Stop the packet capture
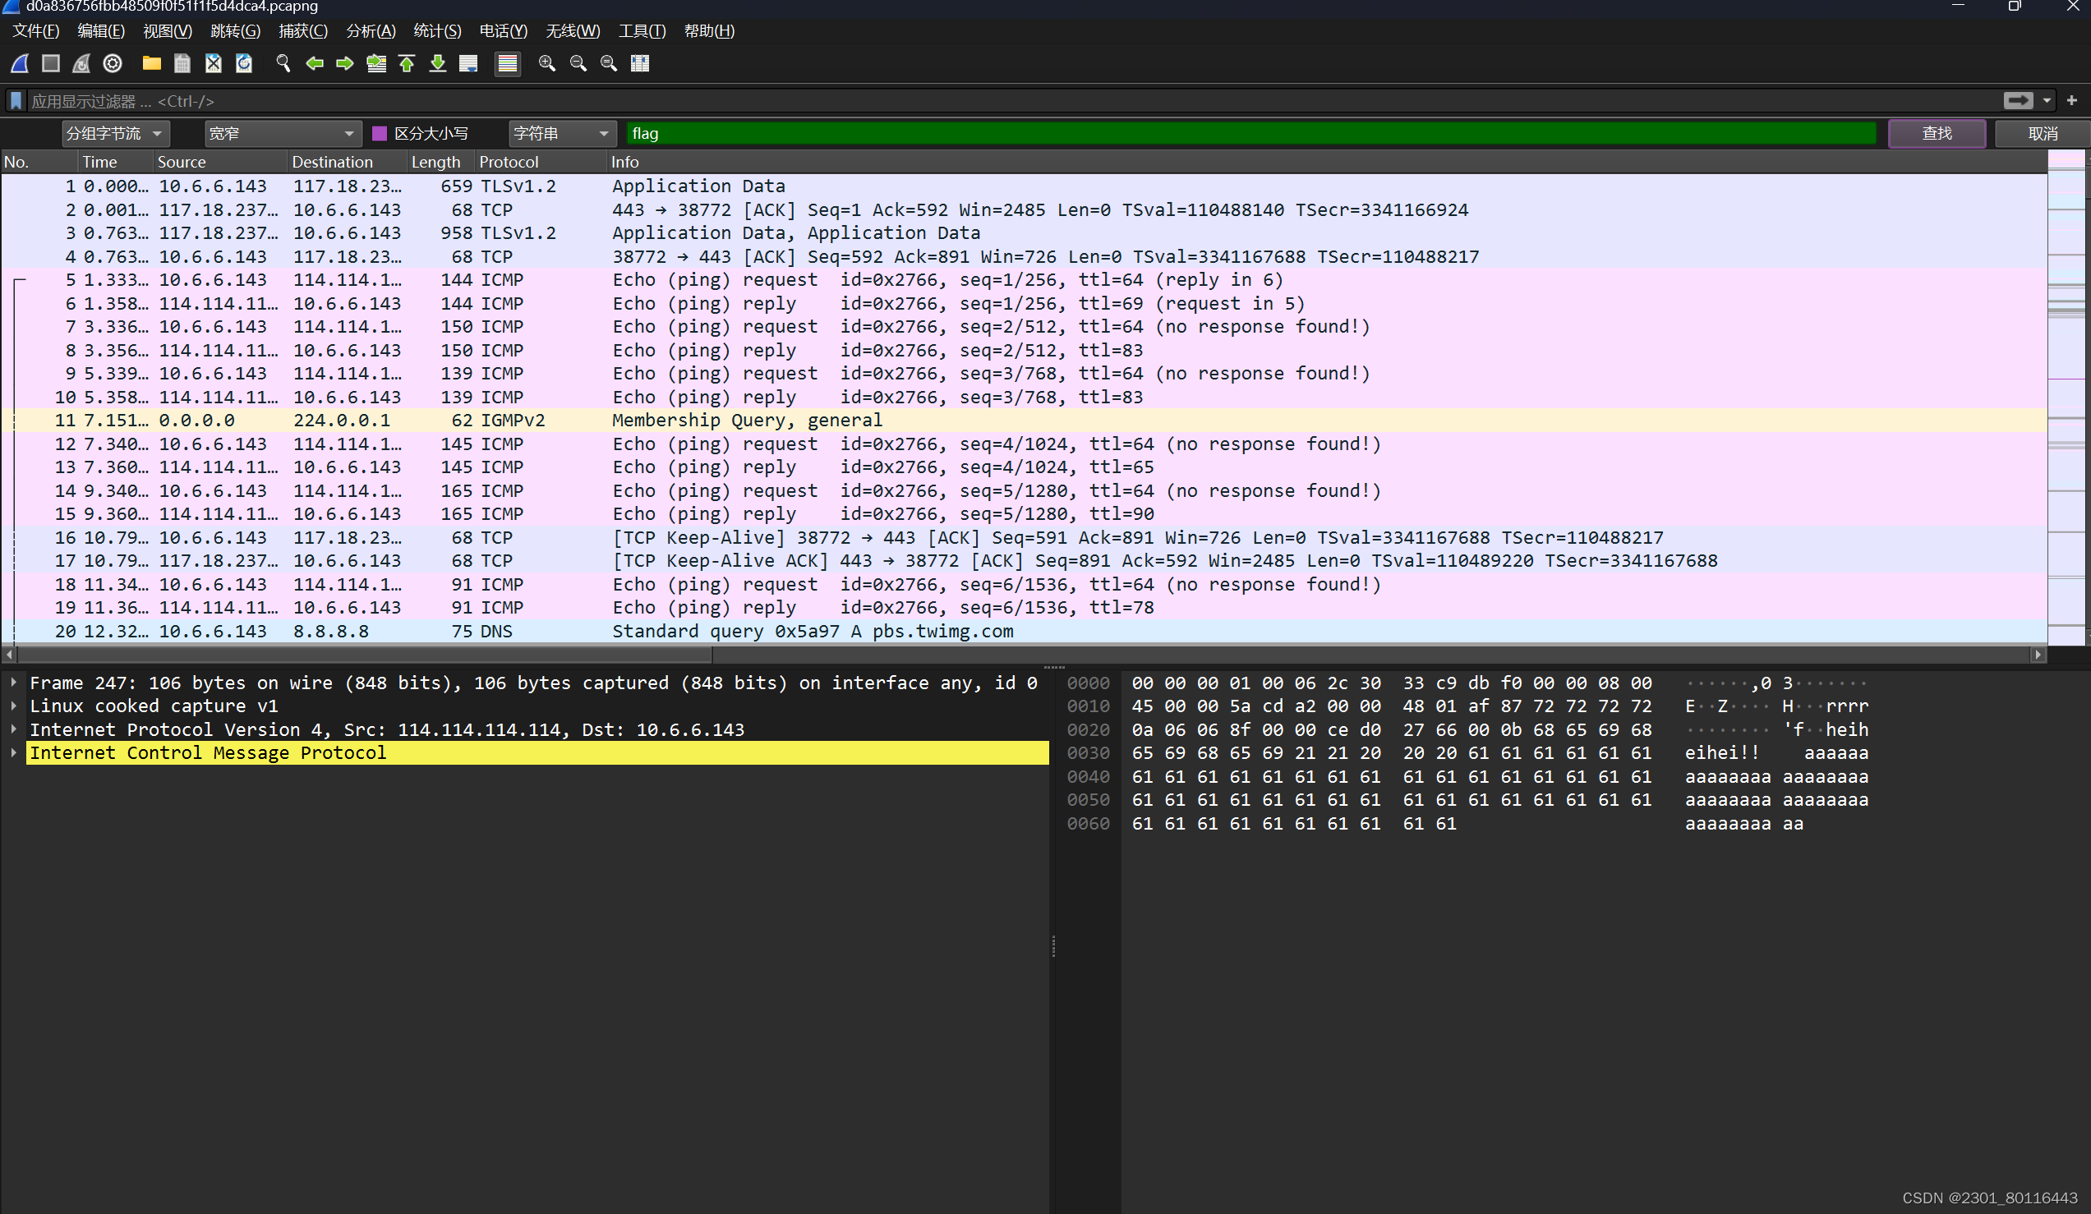This screenshot has height=1214, width=2091. coord(50,63)
